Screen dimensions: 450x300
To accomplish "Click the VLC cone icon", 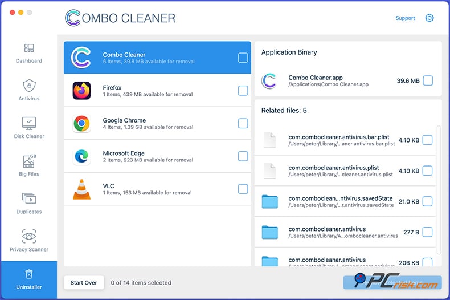I will 81,189.
